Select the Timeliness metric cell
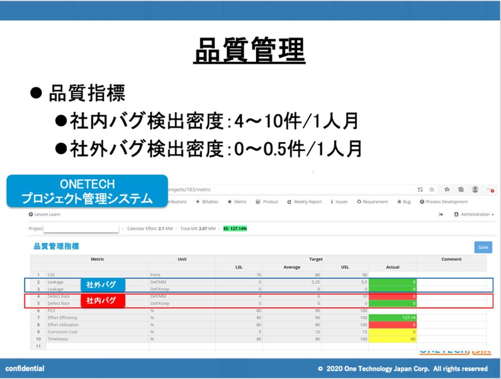 pos(97,339)
